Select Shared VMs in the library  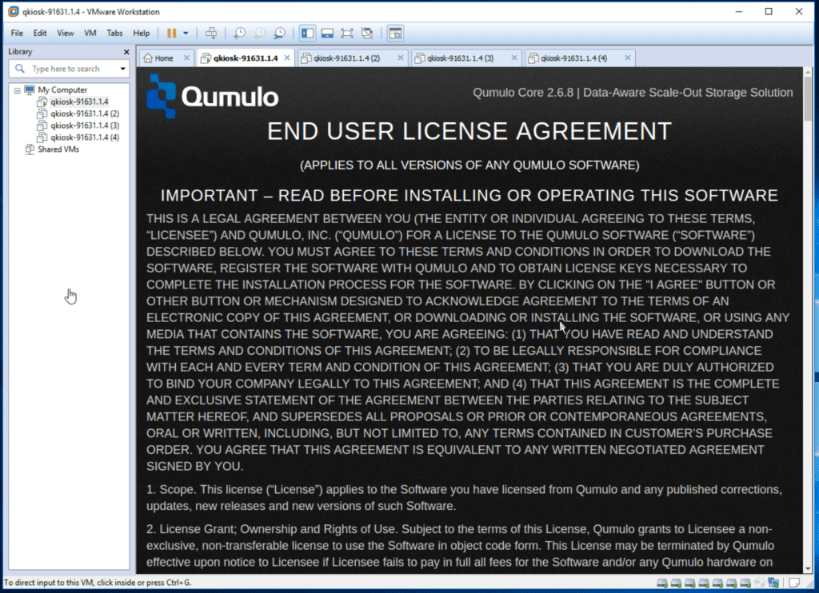58,149
